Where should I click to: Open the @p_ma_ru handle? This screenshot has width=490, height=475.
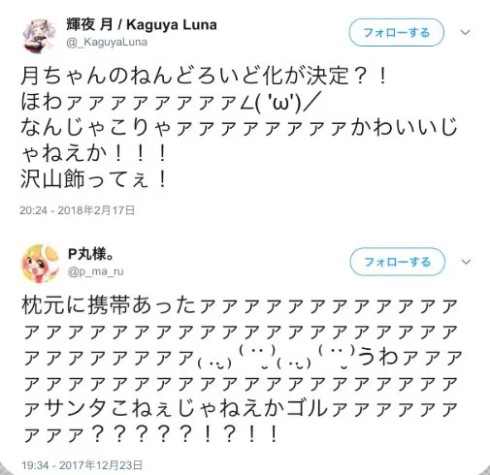95,271
